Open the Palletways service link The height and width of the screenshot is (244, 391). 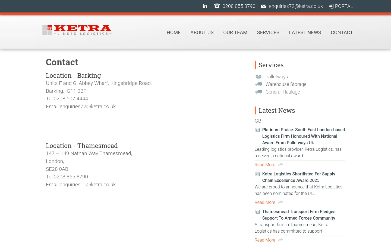pyautogui.click(x=277, y=77)
